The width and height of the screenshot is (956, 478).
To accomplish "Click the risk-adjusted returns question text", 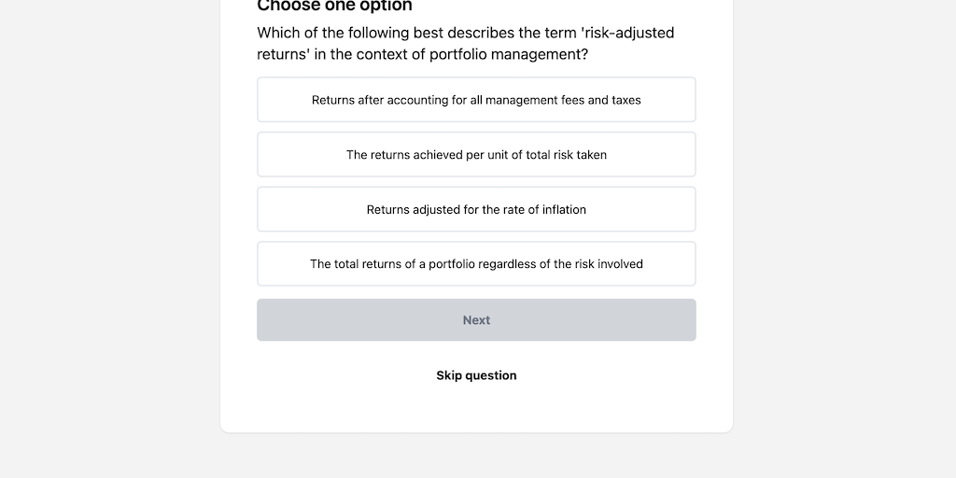I will point(465,43).
